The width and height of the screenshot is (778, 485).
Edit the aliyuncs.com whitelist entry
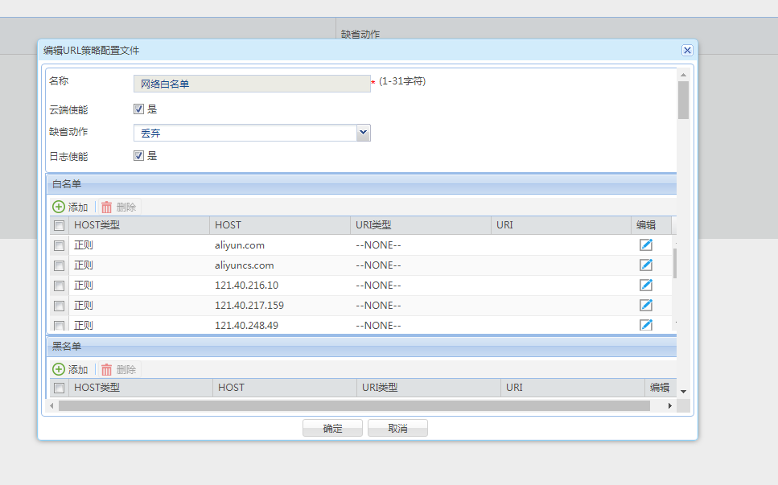[645, 265]
